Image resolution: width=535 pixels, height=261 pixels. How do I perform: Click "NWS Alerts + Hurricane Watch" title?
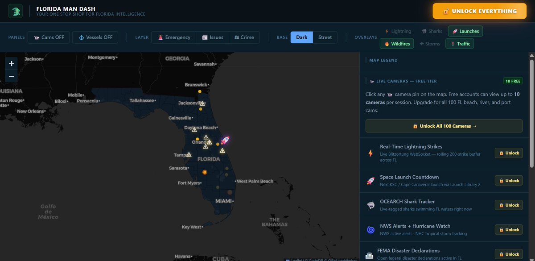(415, 226)
